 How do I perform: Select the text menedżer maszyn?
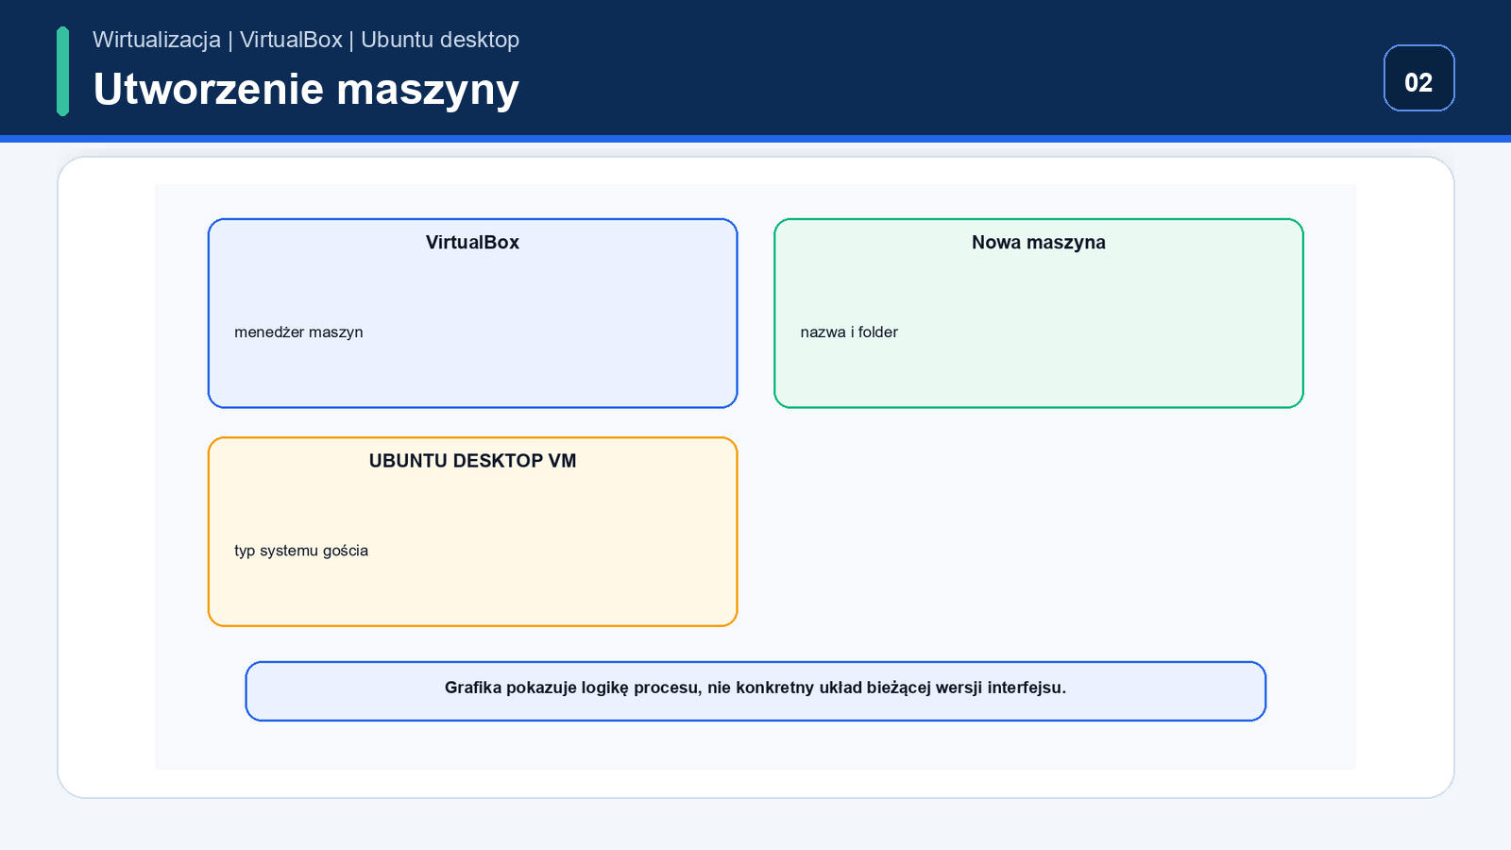(x=298, y=332)
